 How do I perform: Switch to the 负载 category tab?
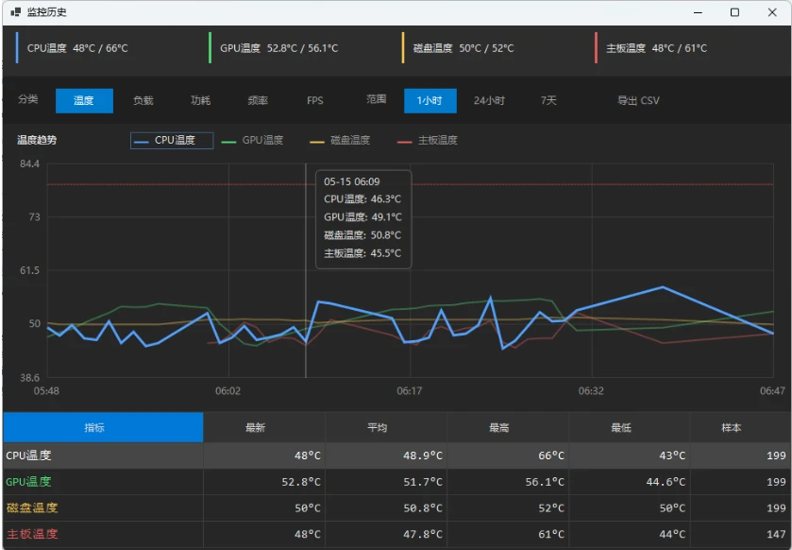(143, 100)
